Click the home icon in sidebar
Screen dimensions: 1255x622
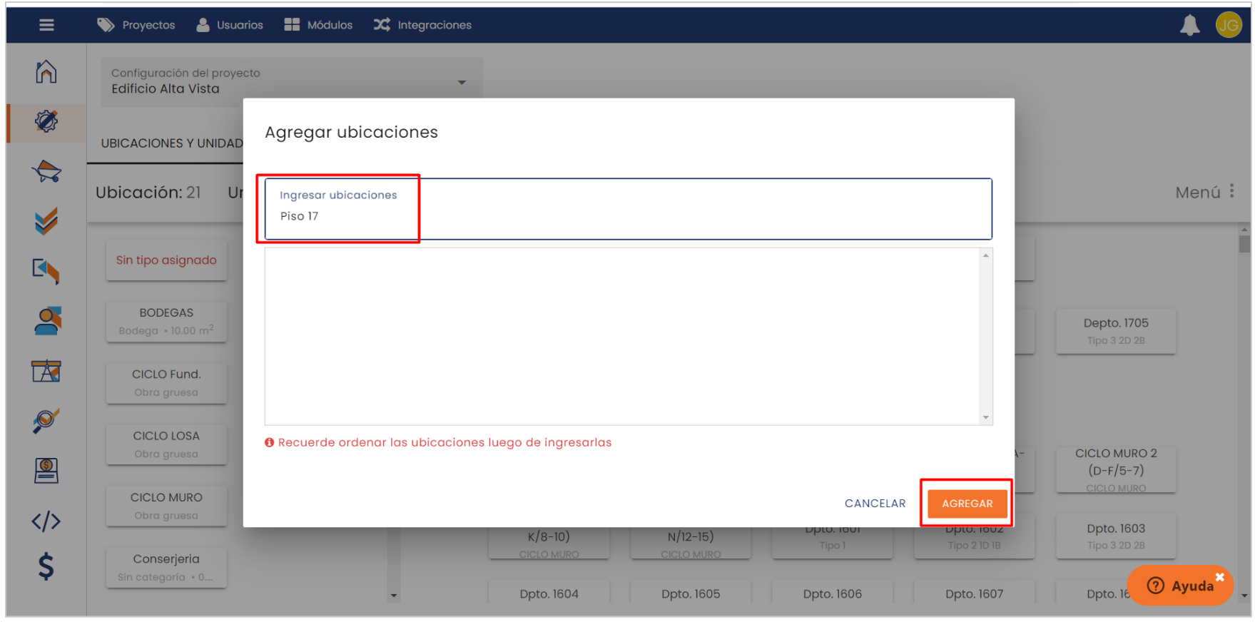coord(46,71)
